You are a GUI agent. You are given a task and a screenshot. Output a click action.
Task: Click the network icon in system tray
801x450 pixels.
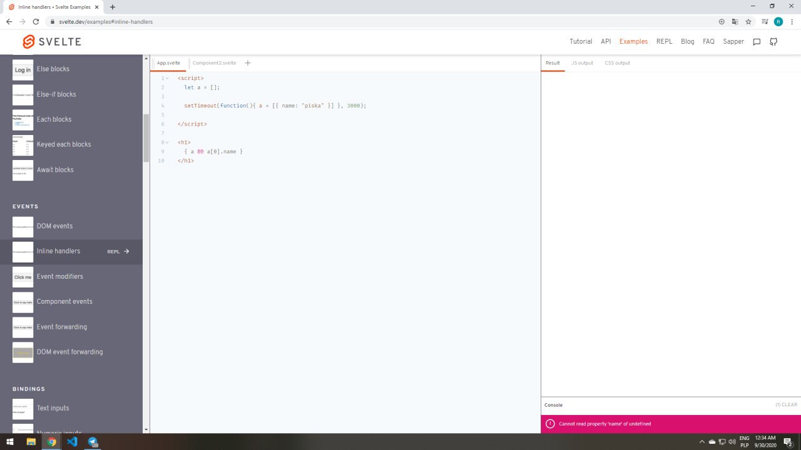pos(722,442)
